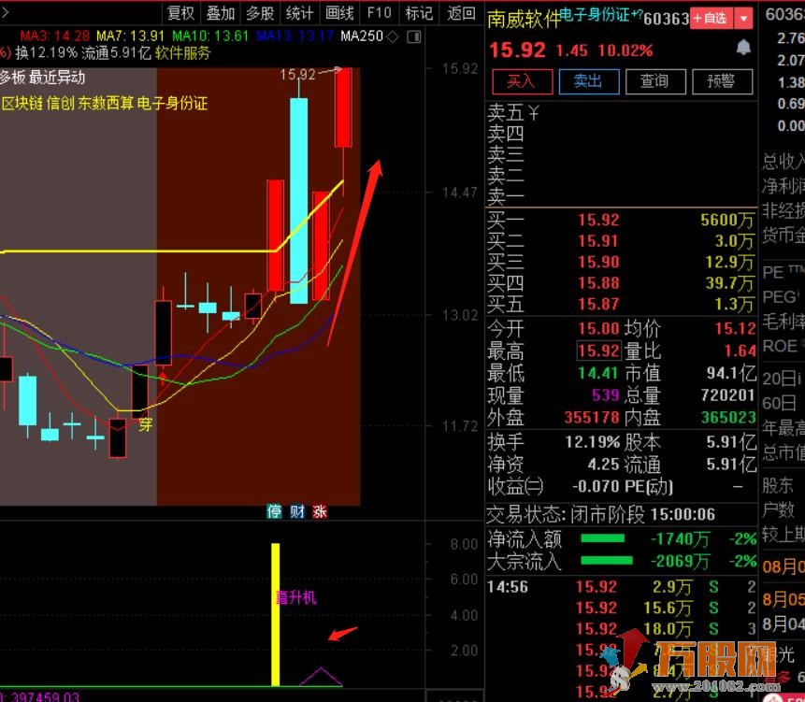Click the MA13 indicator label
This screenshot has width=805, height=702.
point(295,36)
